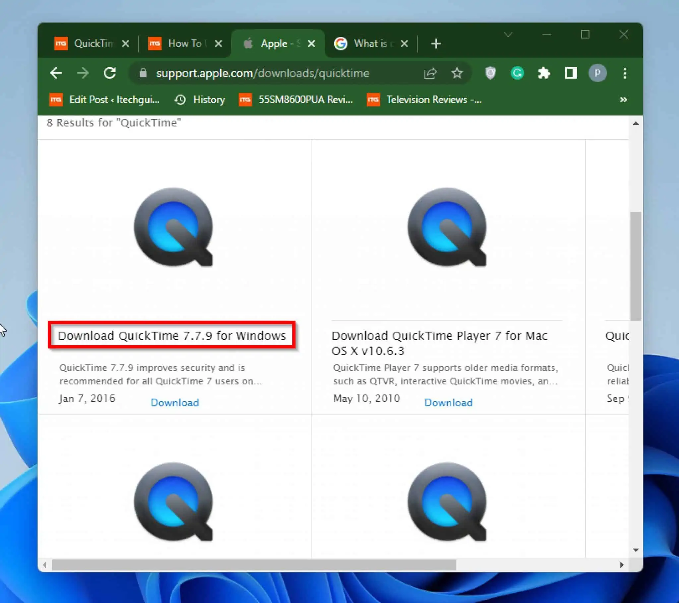679x603 pixels.
Task: Open the 55SM8600PUA Review bookmark
Action: (296, 100)
